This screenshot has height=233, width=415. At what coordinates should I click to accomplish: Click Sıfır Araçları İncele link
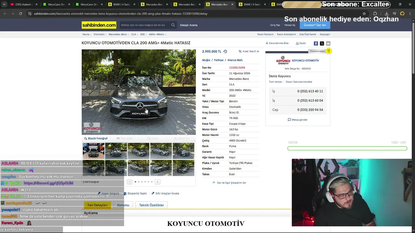click(x=165, y=194)
